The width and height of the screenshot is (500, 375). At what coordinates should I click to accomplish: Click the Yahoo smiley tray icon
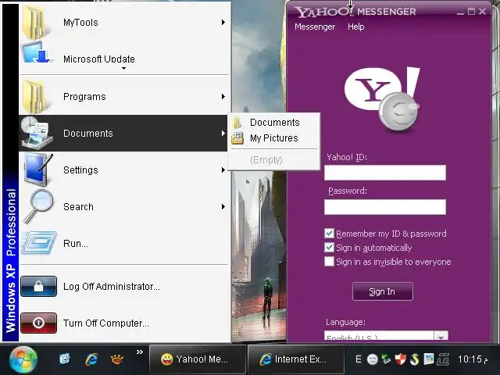coord(372,359)
